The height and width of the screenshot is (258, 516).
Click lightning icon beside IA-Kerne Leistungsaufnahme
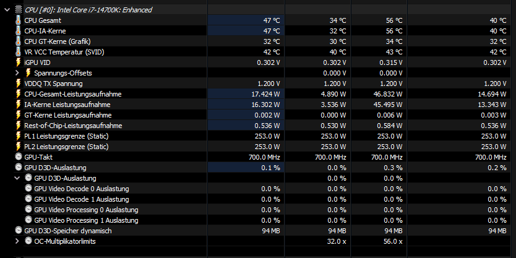(x=18, y=105)
